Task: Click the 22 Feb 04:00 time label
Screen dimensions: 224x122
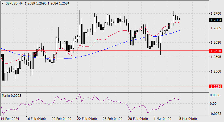Action: pos(87,119)
